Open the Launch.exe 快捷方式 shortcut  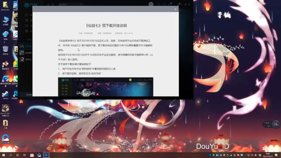(x=5, y=111)
